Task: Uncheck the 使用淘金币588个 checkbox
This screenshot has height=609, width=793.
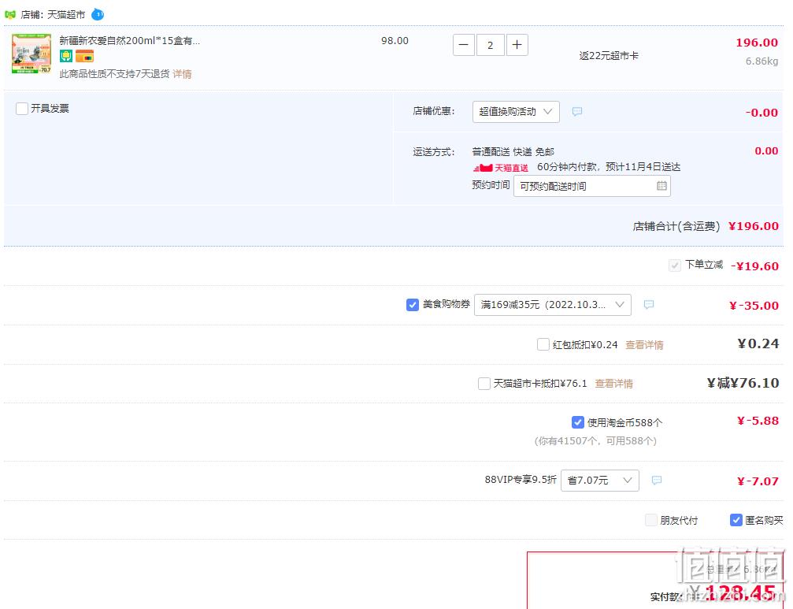Action: 577,421
